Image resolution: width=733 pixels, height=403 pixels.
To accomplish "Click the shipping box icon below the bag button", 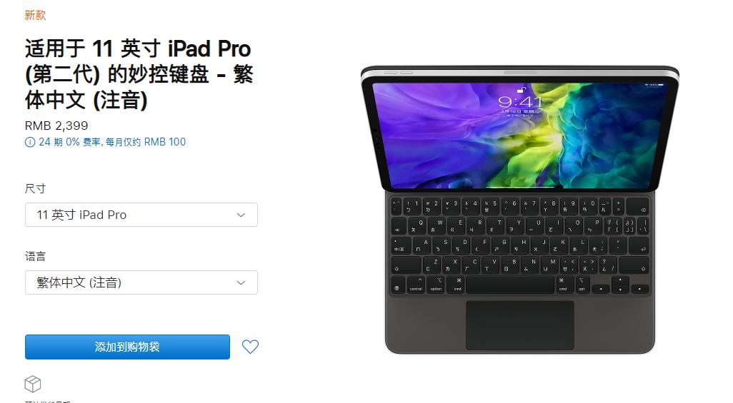I will (x=33, y=384).
